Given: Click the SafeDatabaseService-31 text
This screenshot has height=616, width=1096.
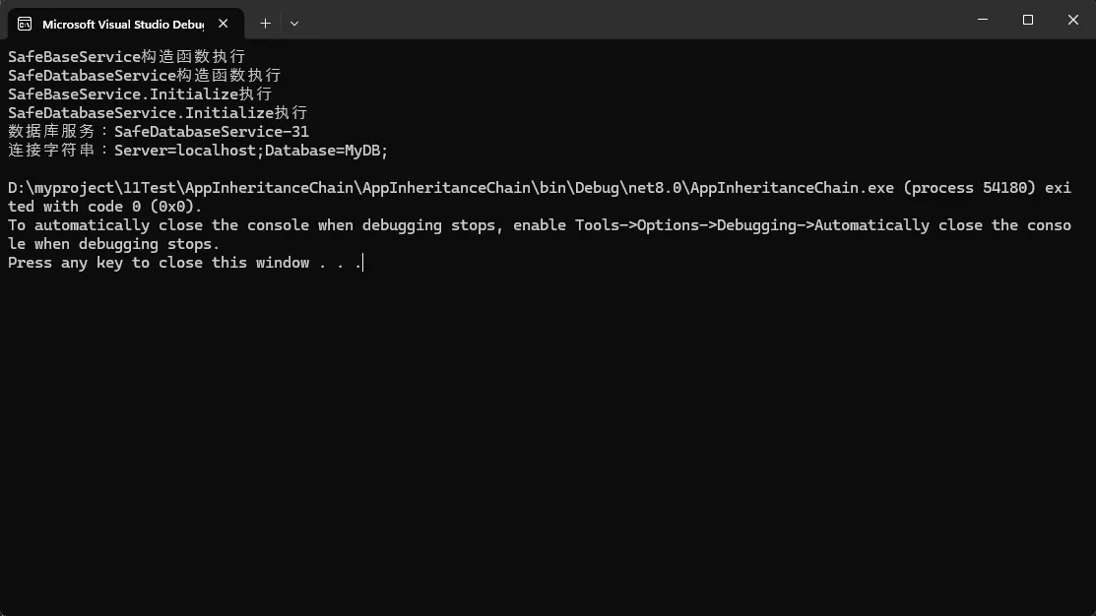Looking at the screenshot, I should (211, 132).
